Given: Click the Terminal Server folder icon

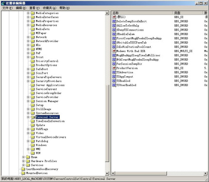Looking at the screenshot, I should [33, 117].
